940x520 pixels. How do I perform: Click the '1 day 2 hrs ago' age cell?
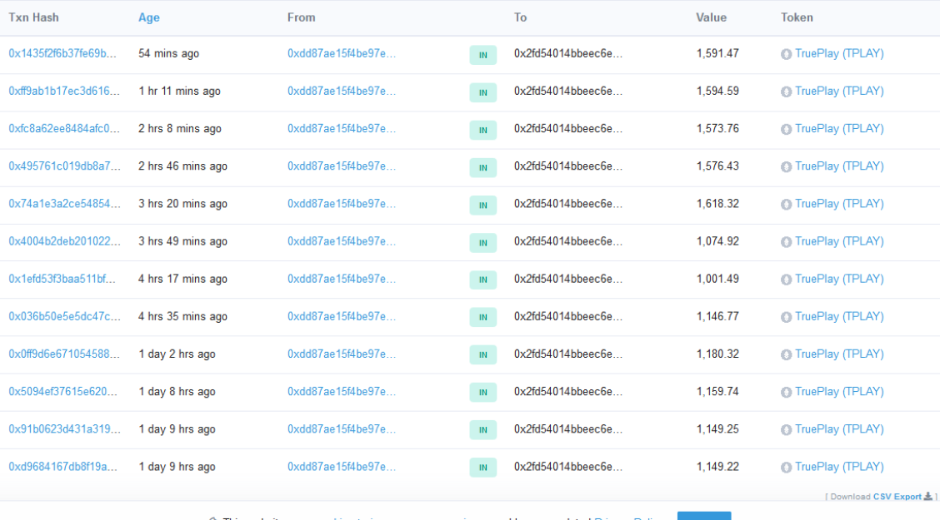177,354
